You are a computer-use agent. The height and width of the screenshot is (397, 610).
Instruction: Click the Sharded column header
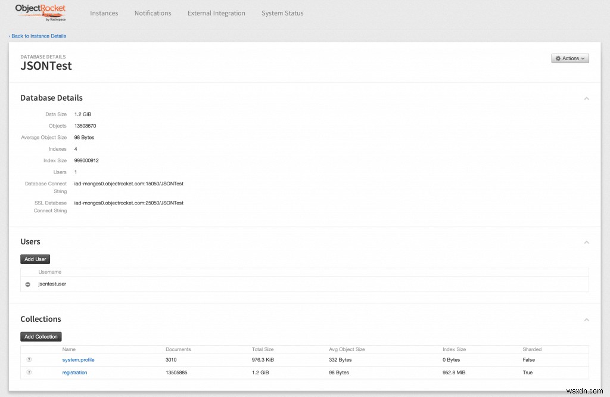tap(532, 349)
